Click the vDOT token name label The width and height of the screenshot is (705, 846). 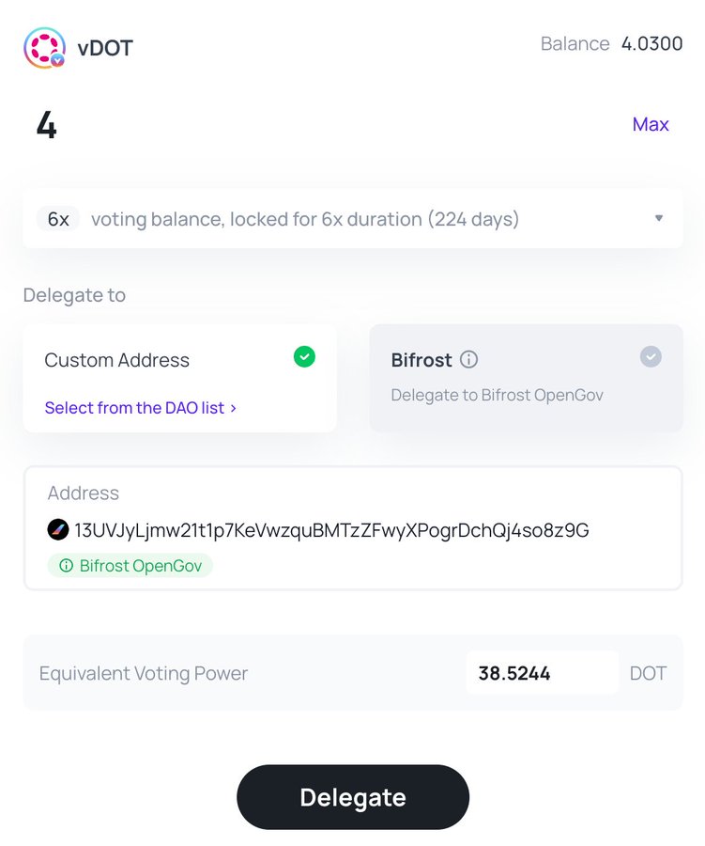pos(105,47)
